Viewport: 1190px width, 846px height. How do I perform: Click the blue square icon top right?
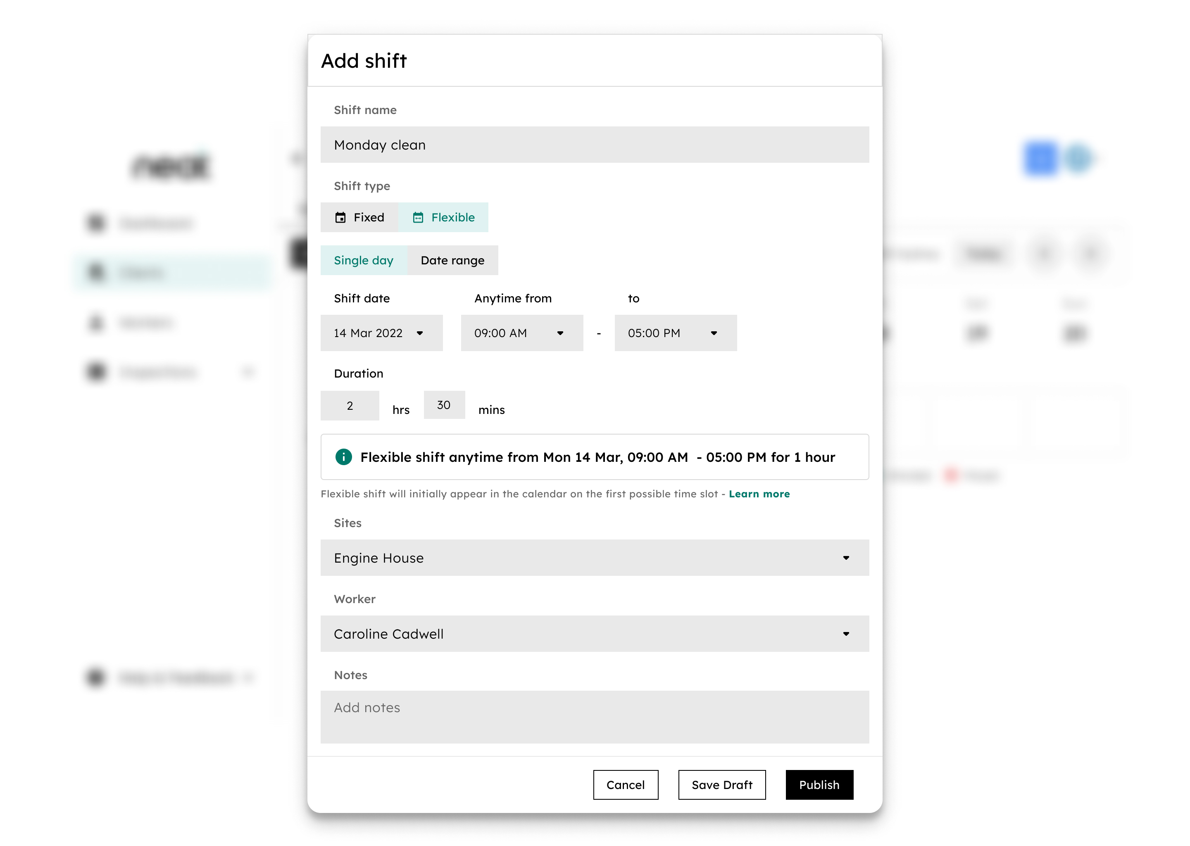tap(1040, 159)
